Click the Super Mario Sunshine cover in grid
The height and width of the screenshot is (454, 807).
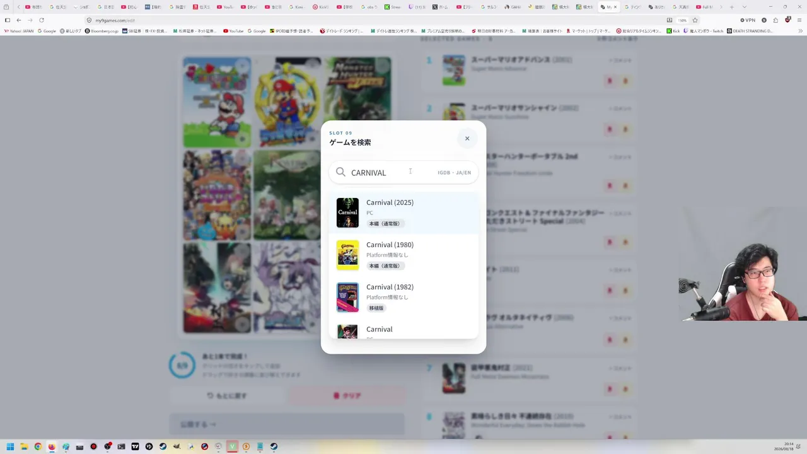coord(288,102)
